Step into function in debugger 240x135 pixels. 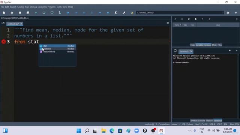(84, 13)
